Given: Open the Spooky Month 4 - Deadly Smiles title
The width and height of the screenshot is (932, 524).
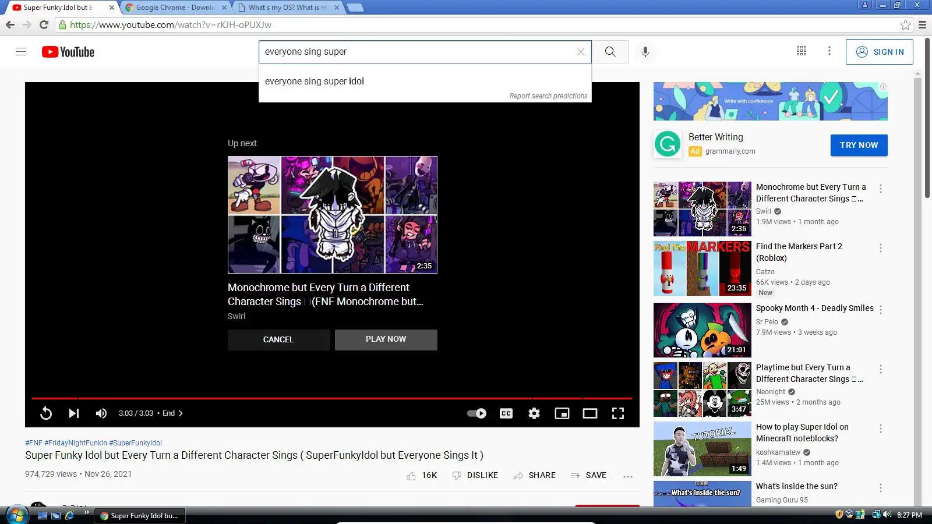Looking at the screenshot, I should (x=814, y=308).
